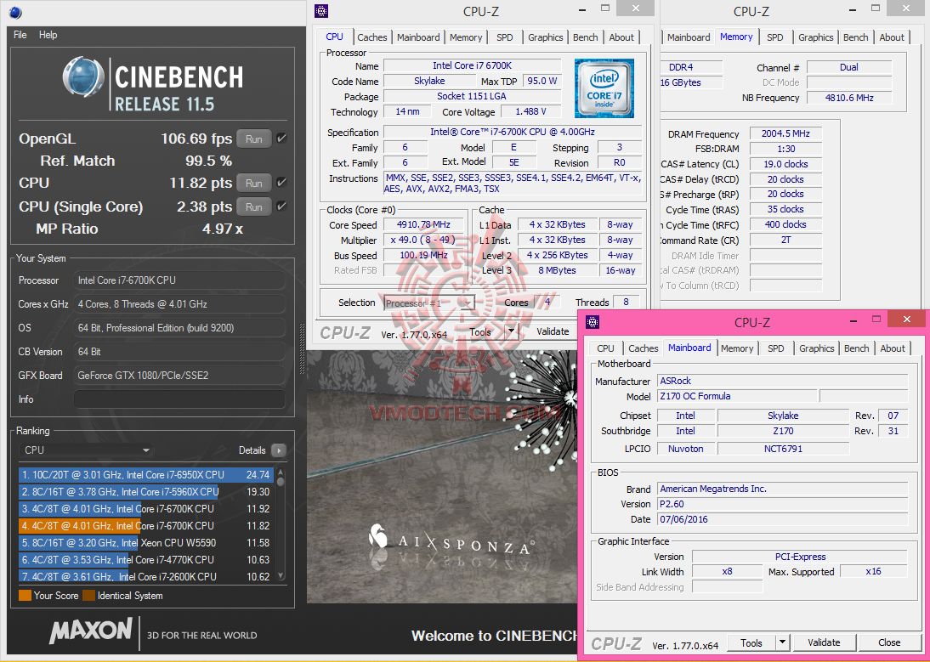Screen dimensions: 930x662
Task: Select highlighted ranking row 4 score 11.82
Action: pyautogui.click(x=145, y=526)
